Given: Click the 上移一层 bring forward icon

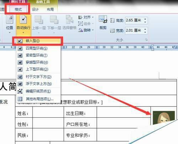Looking at the screenshot, I should point(39,20).
